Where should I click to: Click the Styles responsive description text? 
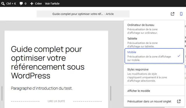click(147, 77)
